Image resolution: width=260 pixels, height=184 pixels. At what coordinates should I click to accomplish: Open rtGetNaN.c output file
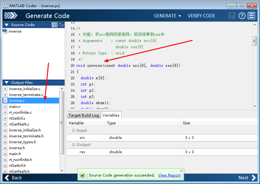click(x=19, y=124)
